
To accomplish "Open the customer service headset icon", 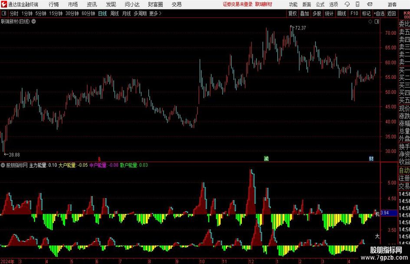I will 347,4.
